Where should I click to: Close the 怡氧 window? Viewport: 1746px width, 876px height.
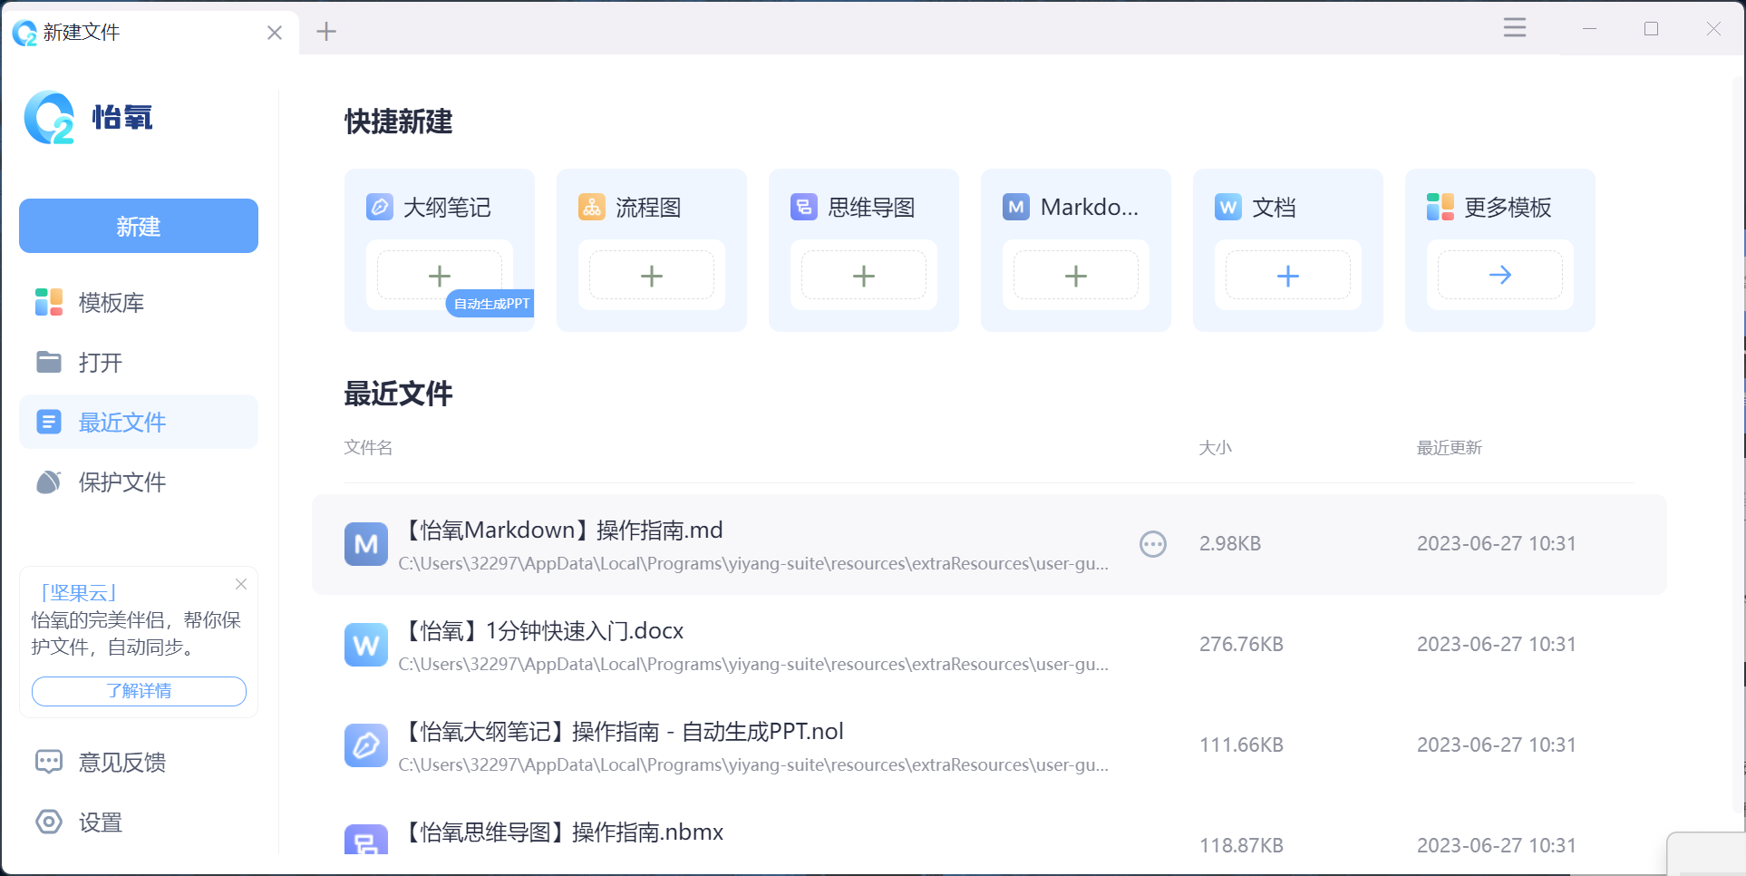pyautogui.click(x=1713, y=29)
